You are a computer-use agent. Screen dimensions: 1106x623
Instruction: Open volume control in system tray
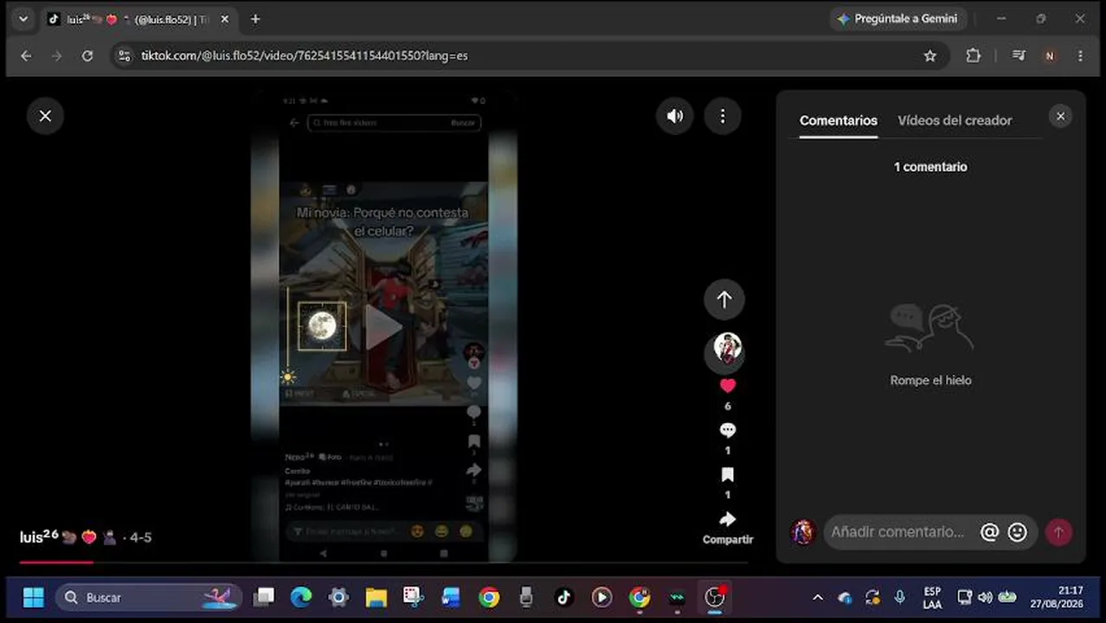coord(985,597)
